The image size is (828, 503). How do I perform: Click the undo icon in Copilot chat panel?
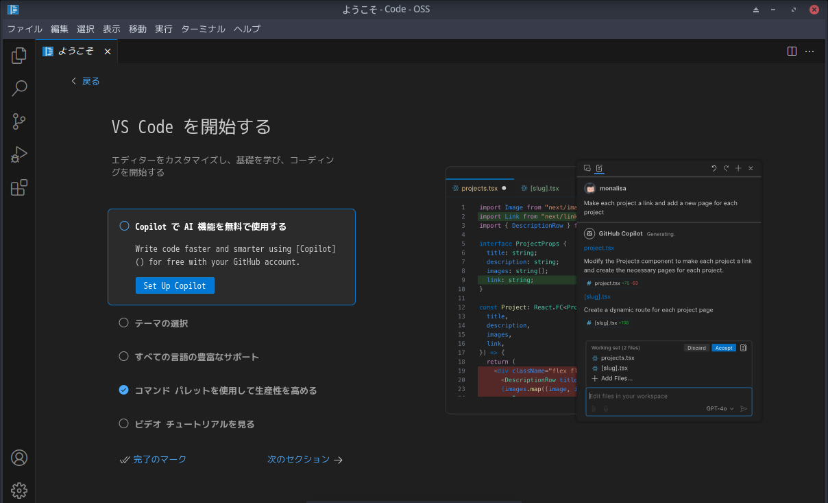point(713,167)
